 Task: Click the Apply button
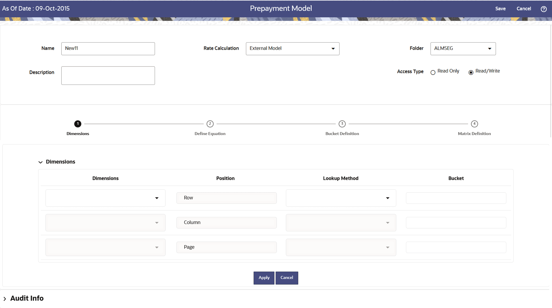pyautogui.click(x=263, y=278)
